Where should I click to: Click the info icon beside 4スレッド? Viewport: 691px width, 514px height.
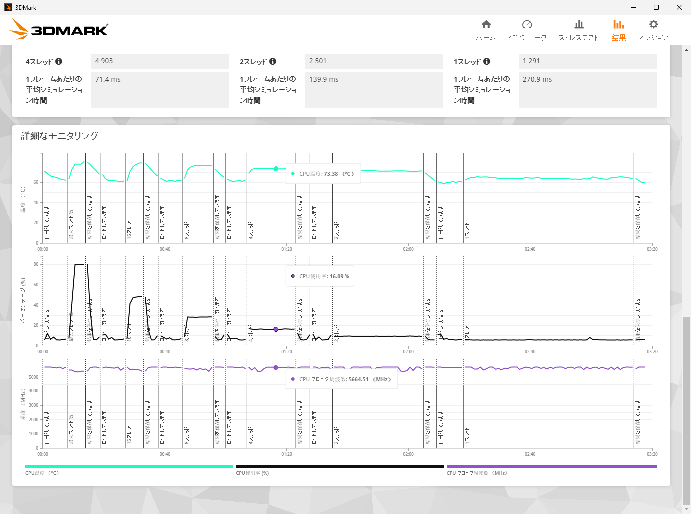click(59, 61)
